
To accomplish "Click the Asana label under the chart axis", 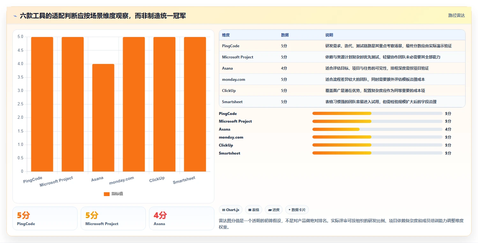I will (97, 179).
